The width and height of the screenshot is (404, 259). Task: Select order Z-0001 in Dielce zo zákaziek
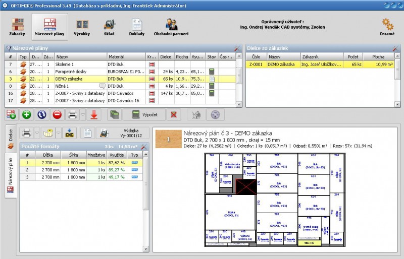[x=320, y=64]
